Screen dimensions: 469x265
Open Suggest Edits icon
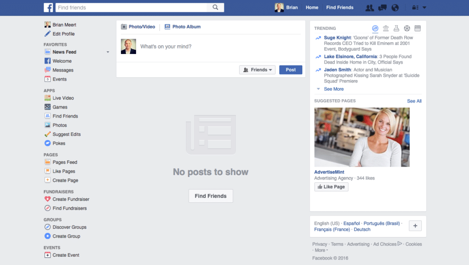coord(47,134)
